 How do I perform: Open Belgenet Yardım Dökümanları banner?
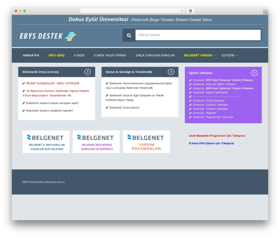point(146,142)
